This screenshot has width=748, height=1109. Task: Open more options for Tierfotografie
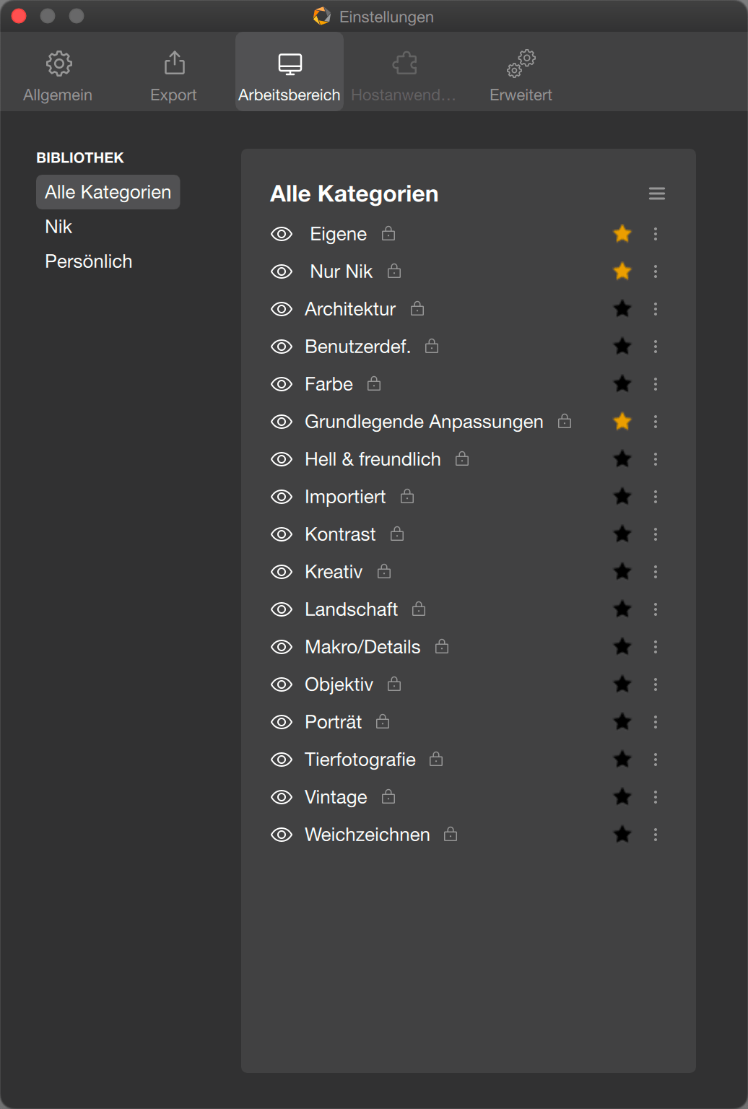(x=656, y=760)
